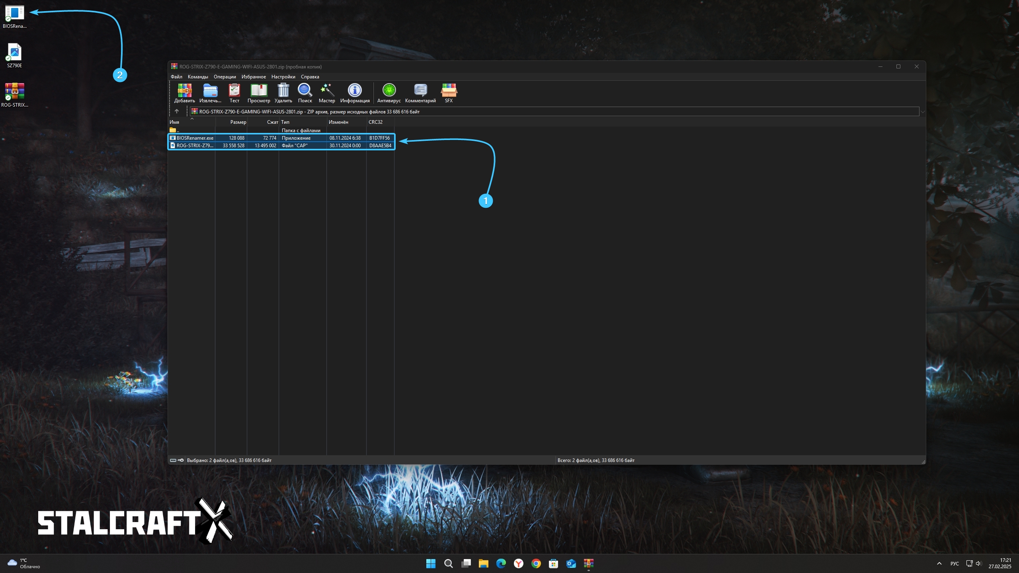Open the Справка menu
Viewport: 1019px width, 573px height.
[310, 77]
